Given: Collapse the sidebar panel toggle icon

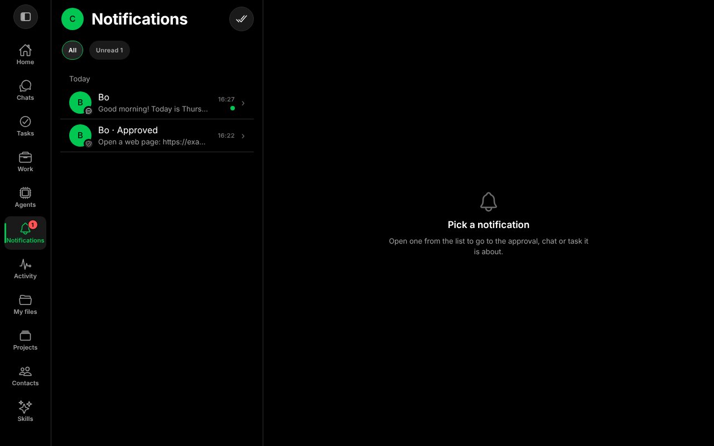Looking at the screenshot, I should coord(25,17).
